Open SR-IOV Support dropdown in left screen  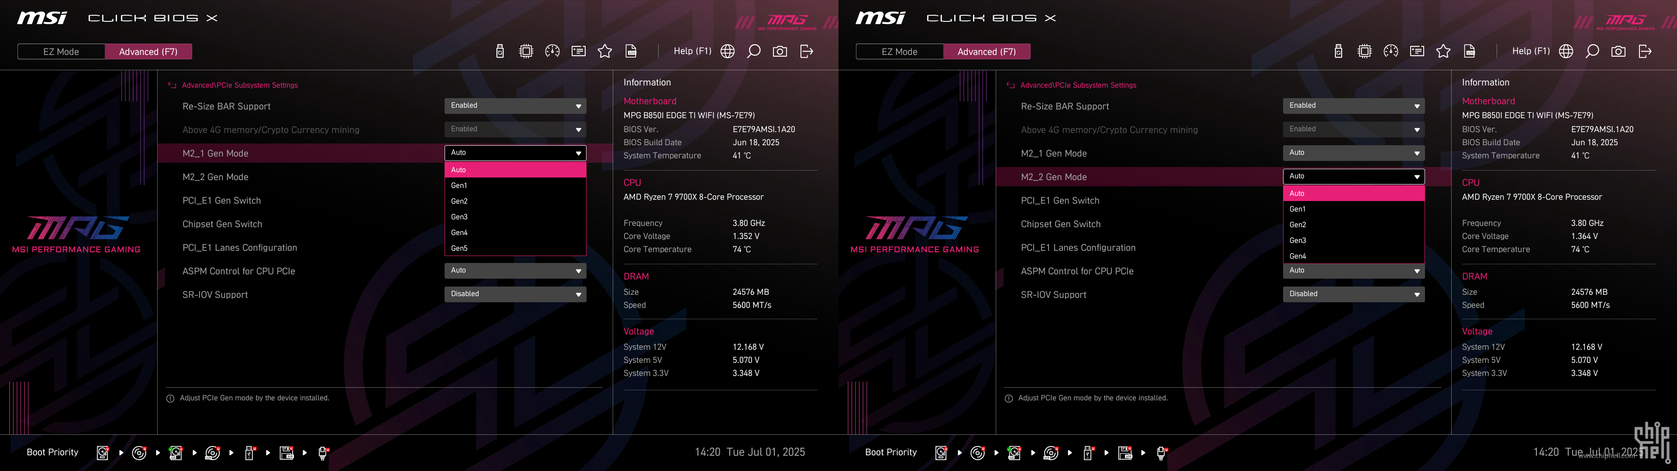click(515, 294)
